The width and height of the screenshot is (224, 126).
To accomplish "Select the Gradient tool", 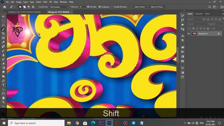I will coord(3,68).
